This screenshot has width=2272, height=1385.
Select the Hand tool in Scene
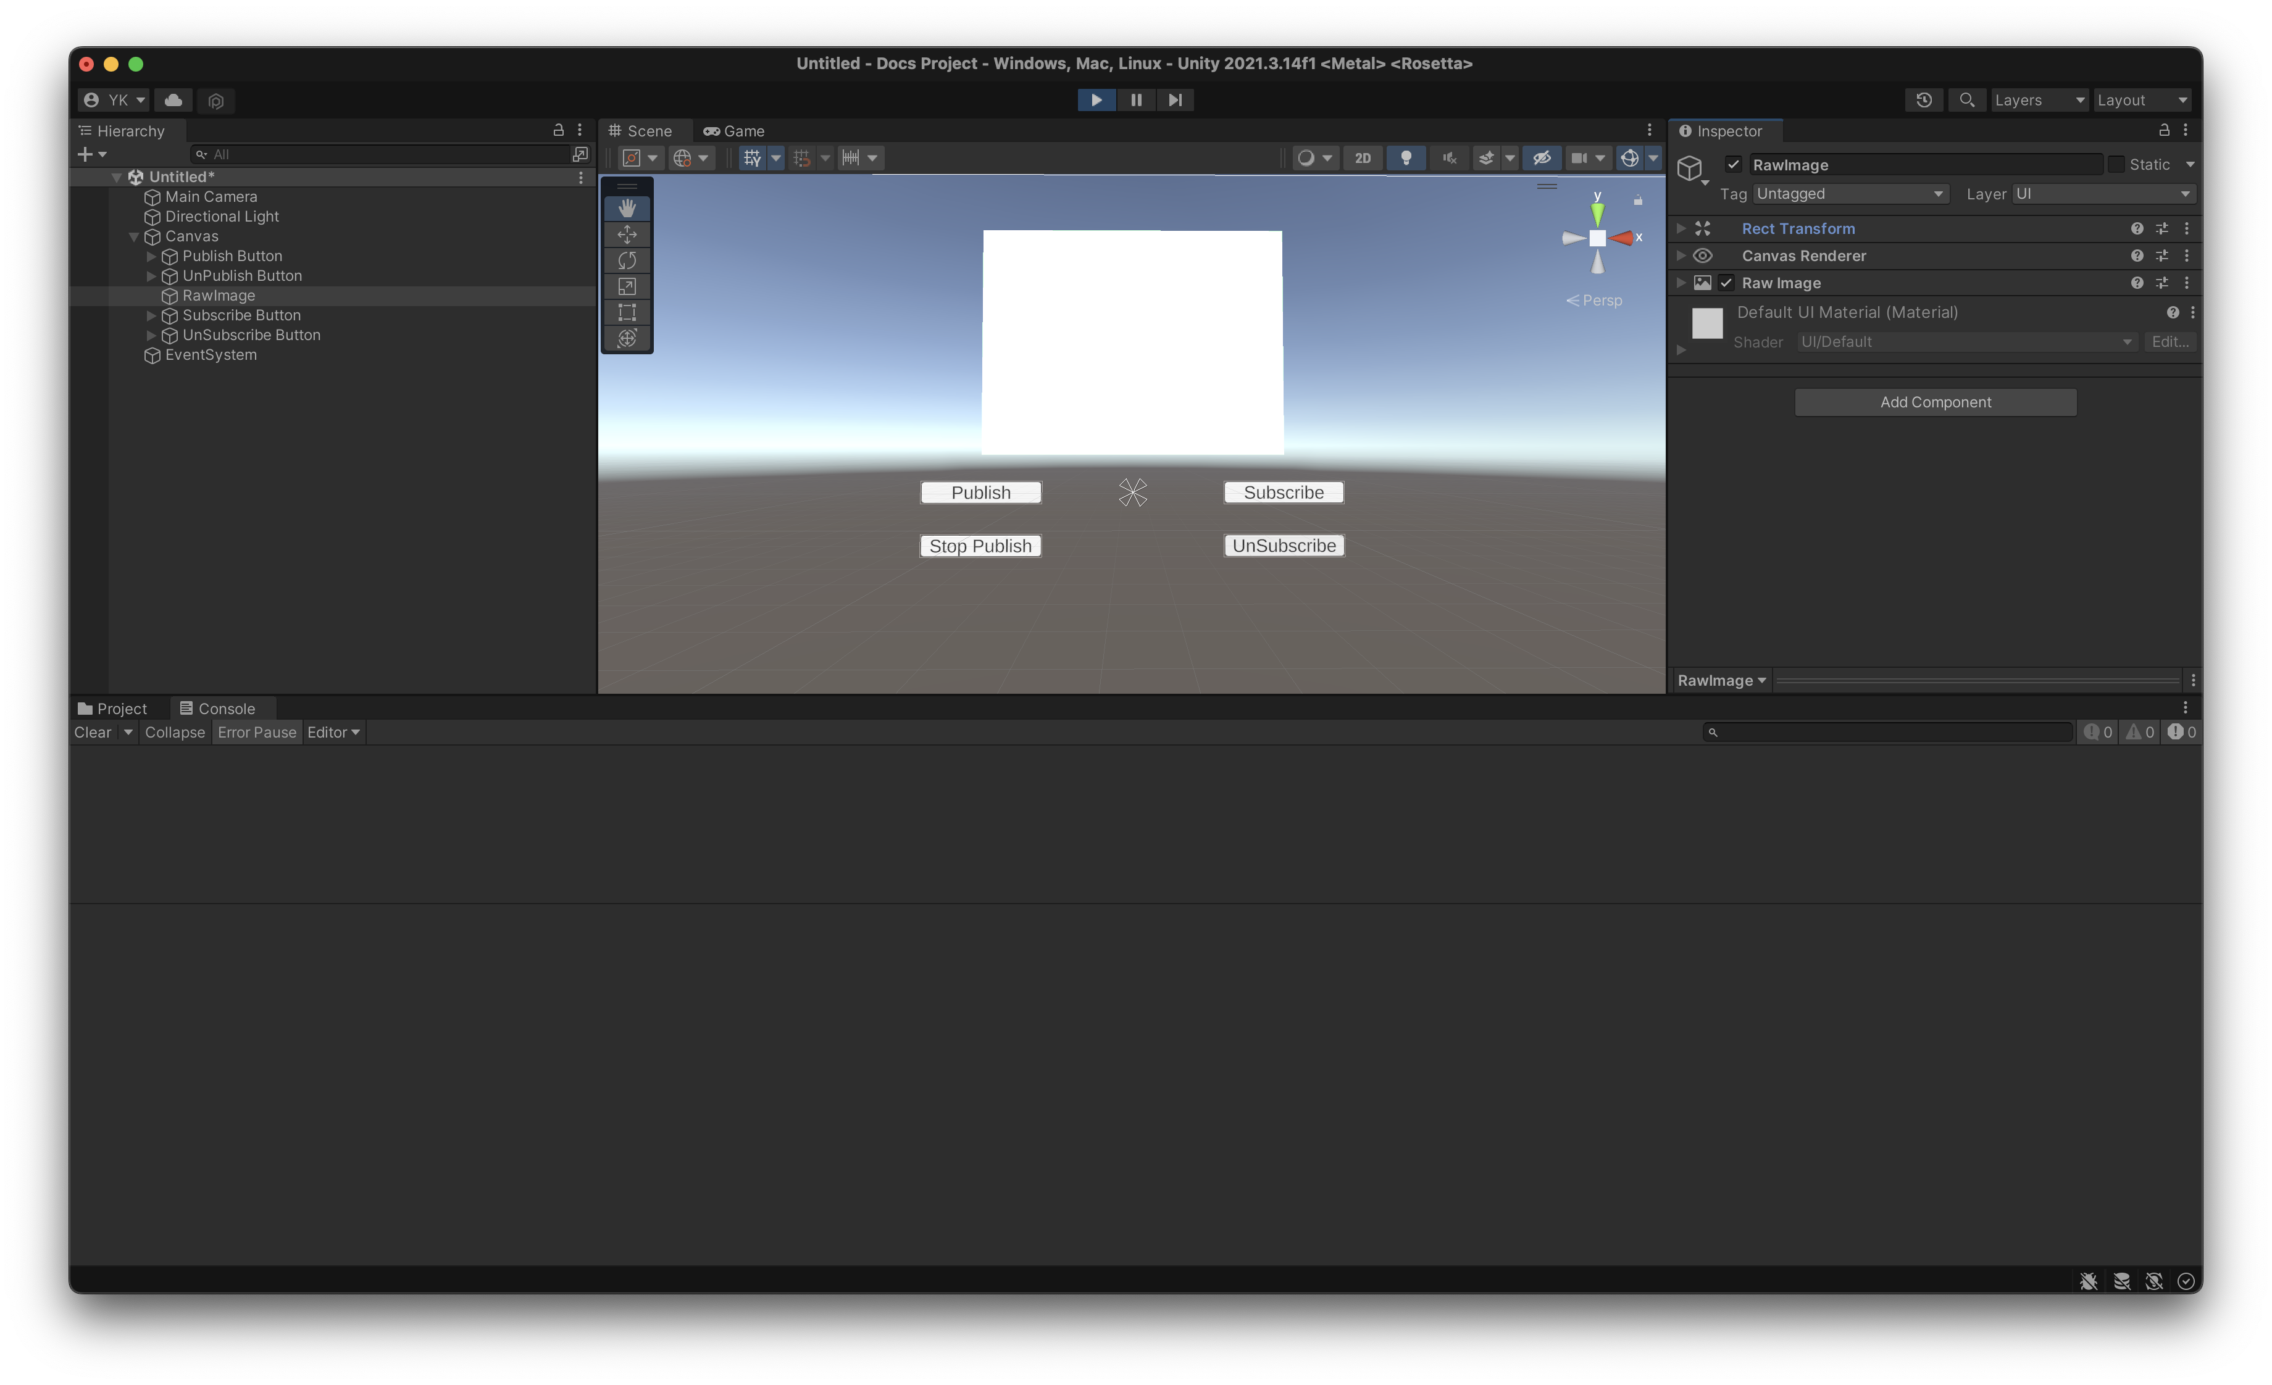[x=627, y=208]
